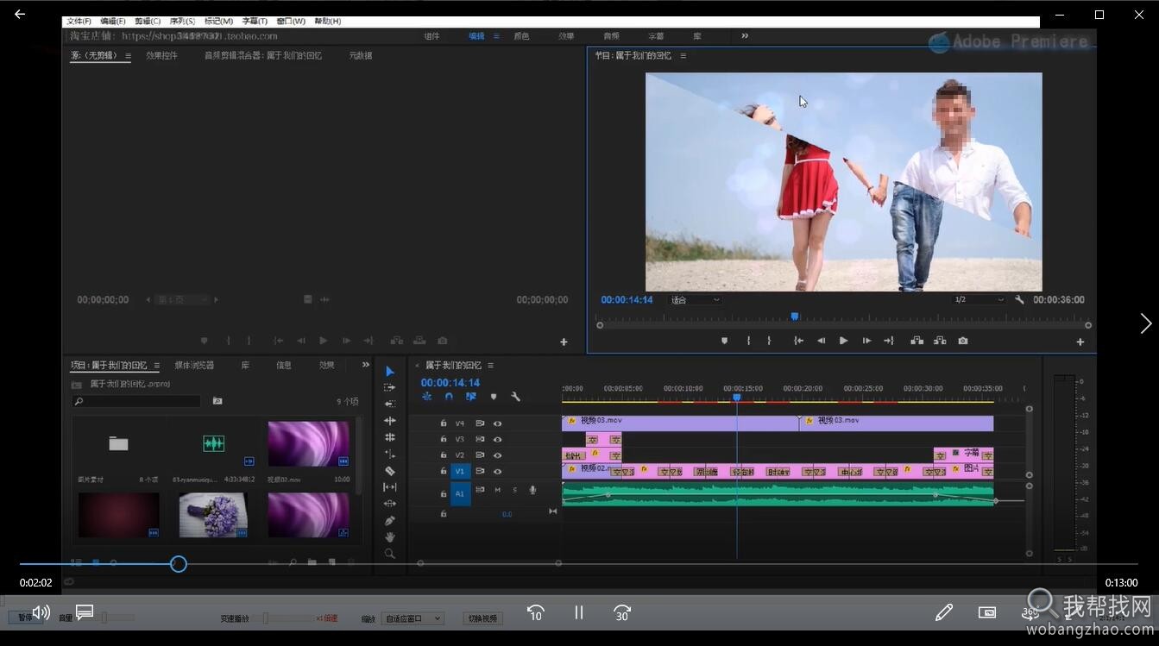Open timeline sequence panel menu
This screenshot has height=646, width=1159.
(x=490, y=366)
